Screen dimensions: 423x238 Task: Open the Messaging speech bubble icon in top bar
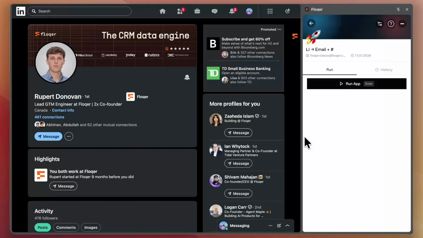click(214, 11)
